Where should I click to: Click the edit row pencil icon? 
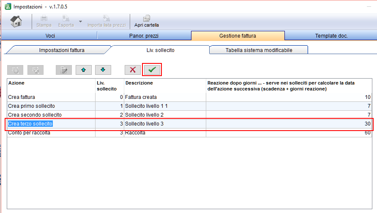pos(64,70)
